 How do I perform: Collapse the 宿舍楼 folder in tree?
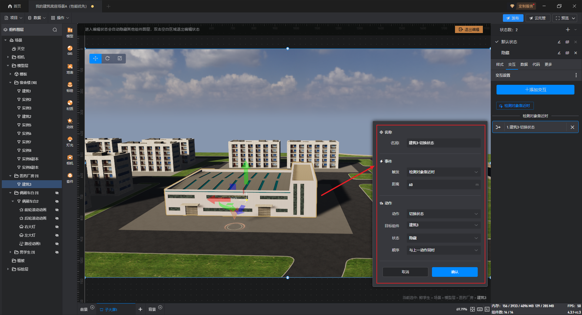[x=10, y=83]
